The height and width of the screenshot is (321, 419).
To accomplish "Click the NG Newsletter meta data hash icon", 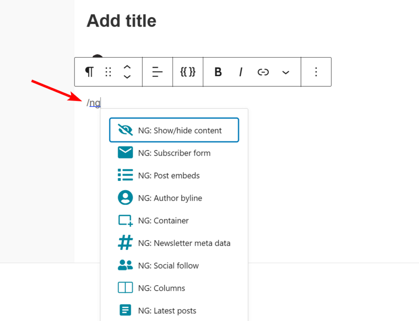I will pos(125,243).
